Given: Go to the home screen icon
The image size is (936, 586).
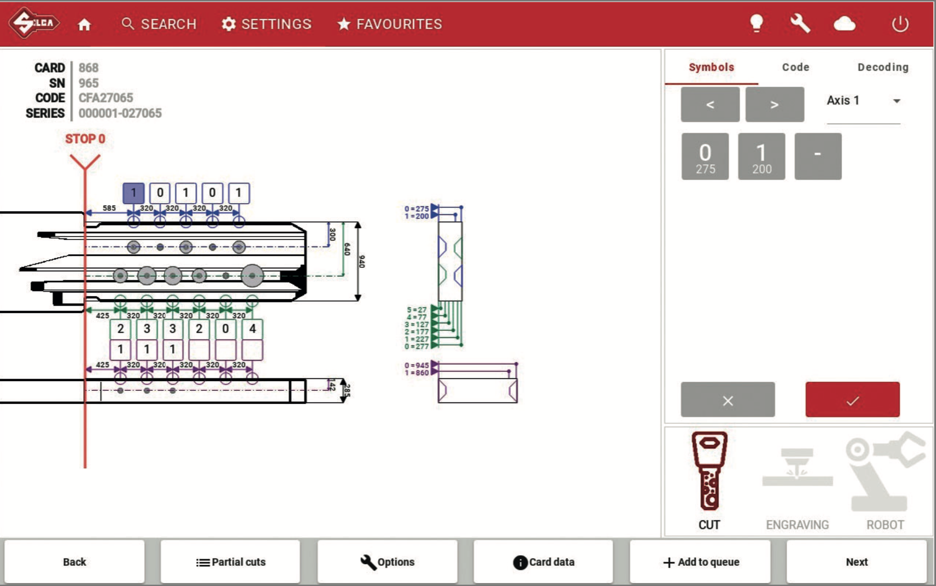Looking at the screenshot, I should pyautogui.click(x=84, y=24).
